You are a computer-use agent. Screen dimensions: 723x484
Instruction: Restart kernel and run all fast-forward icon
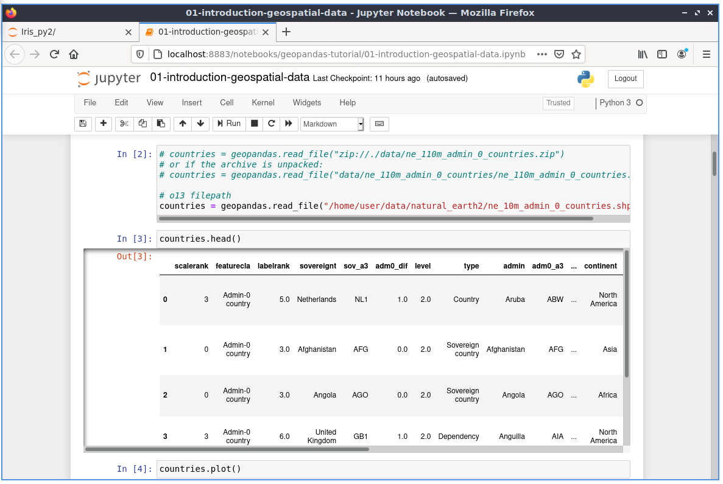(289, 124)
